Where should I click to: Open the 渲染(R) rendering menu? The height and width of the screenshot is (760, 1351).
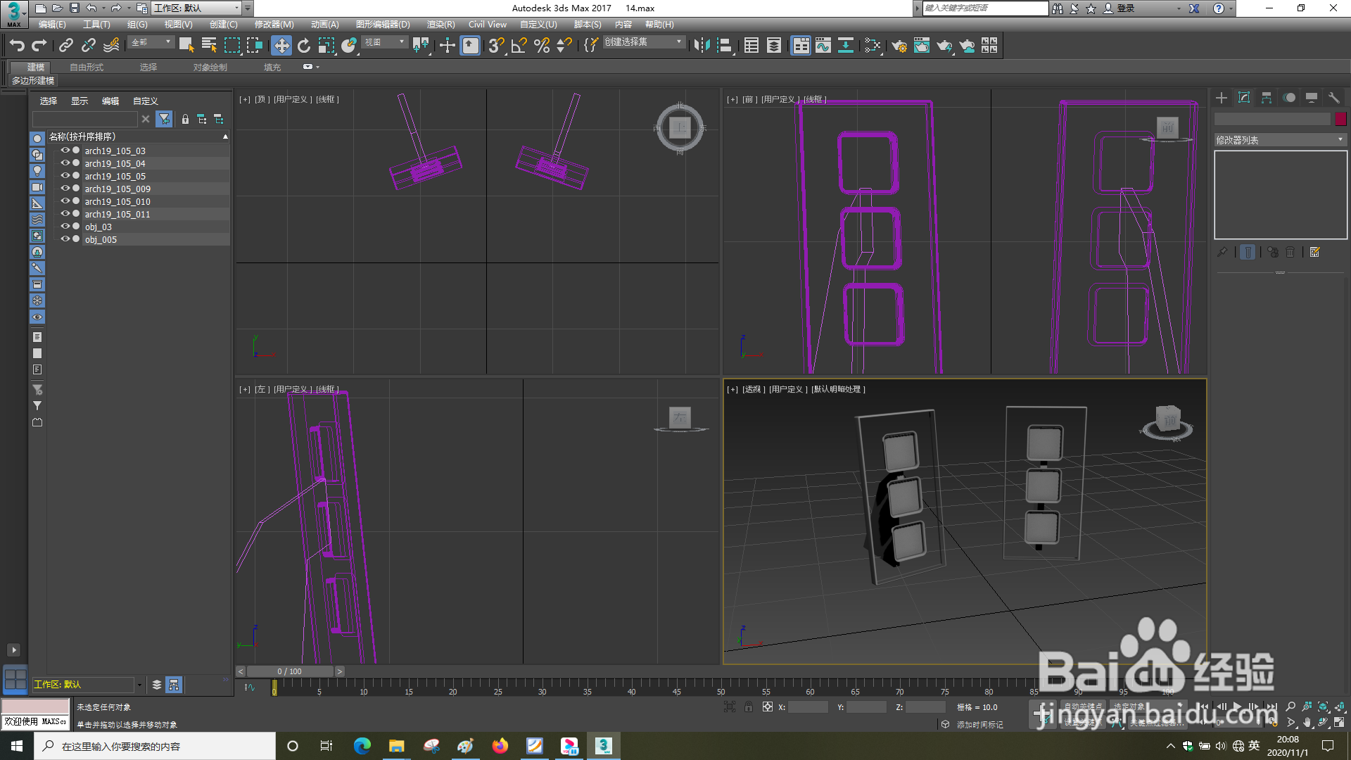coord(440,24)
